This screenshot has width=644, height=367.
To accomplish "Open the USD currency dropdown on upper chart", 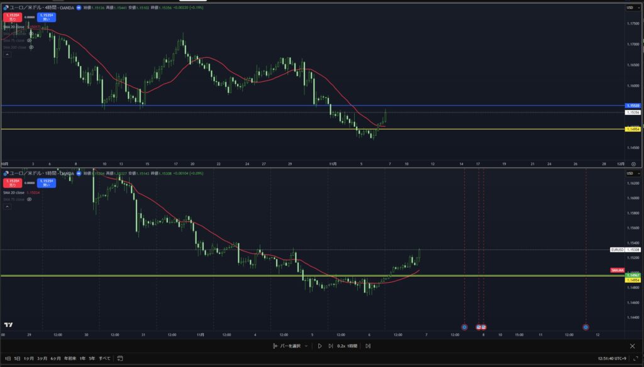I will point(630,8).
